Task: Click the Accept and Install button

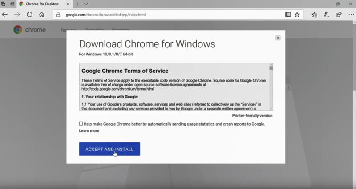Action: click(x=109, y=149)
